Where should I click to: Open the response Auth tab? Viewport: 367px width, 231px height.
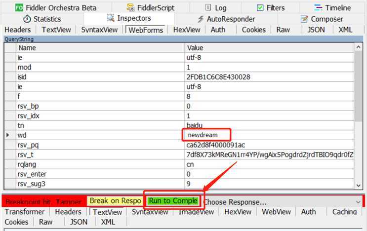309,212
